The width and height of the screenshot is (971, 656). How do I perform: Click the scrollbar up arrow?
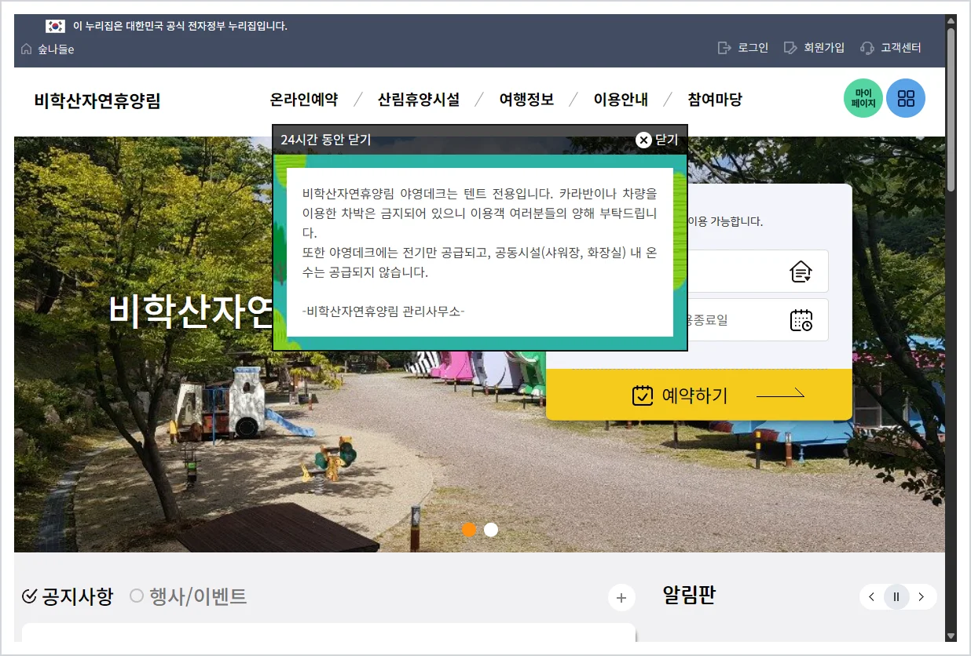coord(951,20)
